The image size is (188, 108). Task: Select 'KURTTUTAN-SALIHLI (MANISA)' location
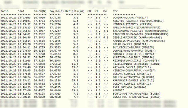(x=133, y=57)
